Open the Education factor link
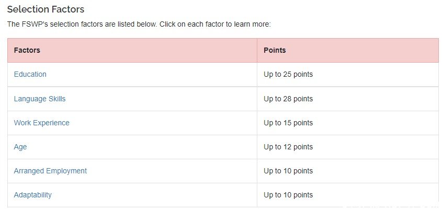 [x=30, y=74]
